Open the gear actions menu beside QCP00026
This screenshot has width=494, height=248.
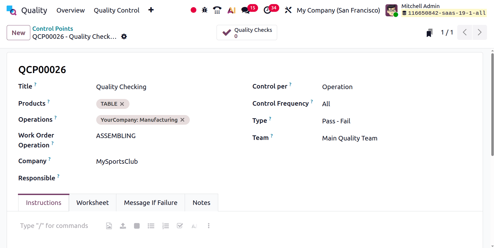tap(124, 36)
